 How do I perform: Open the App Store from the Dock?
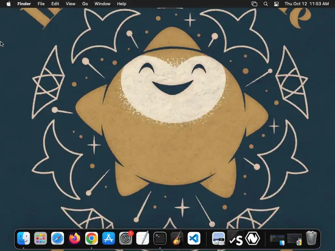[x=109, y=238]
